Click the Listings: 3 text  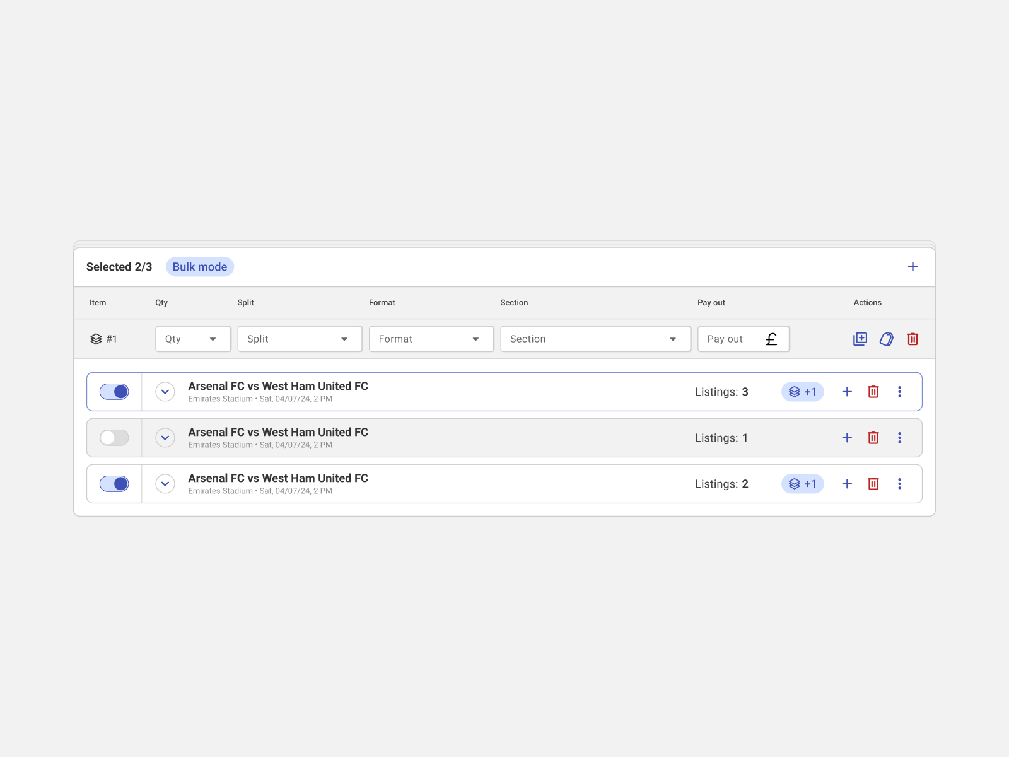coord(721,392)
